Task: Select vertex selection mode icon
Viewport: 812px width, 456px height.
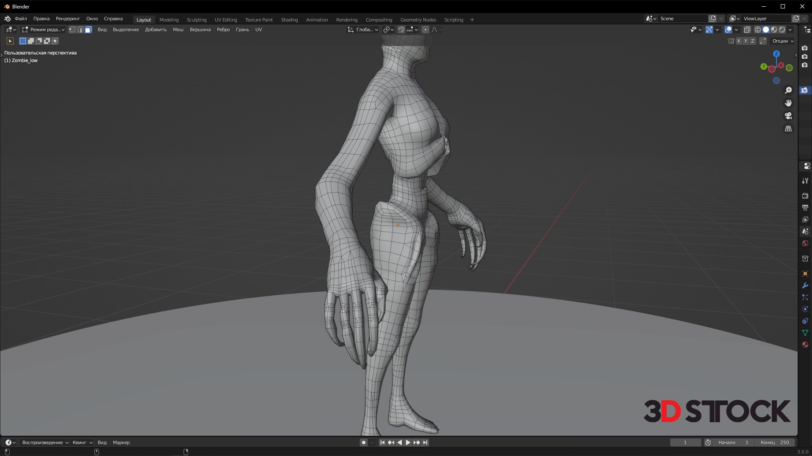Action: tap(72, 30)
